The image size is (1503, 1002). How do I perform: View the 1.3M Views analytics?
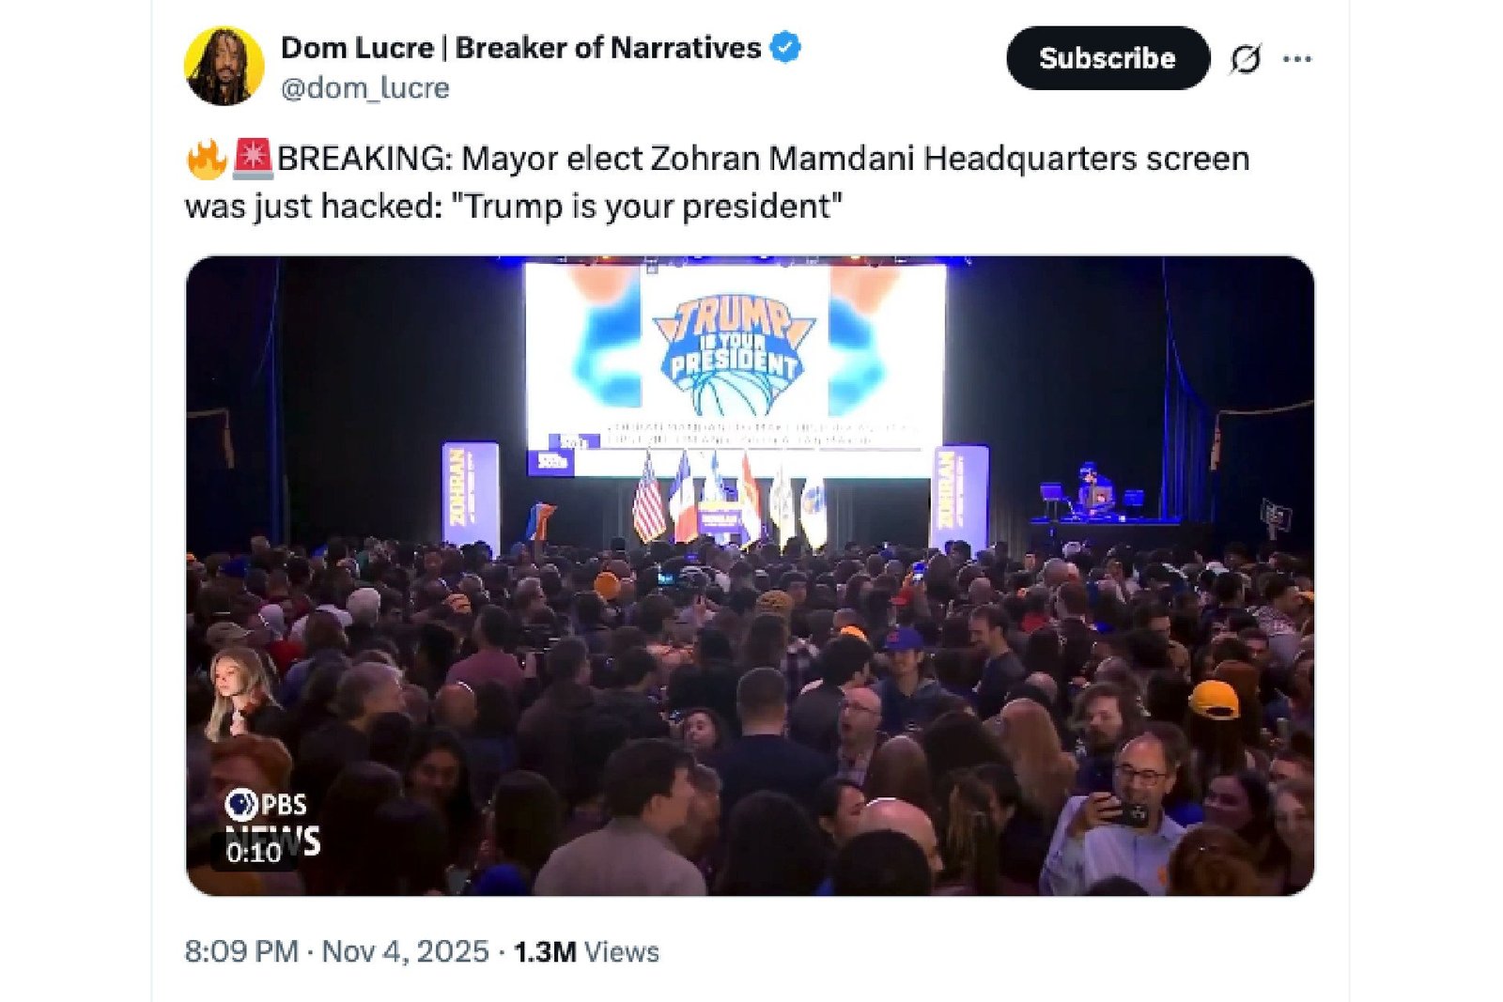(x=586, y=951)
